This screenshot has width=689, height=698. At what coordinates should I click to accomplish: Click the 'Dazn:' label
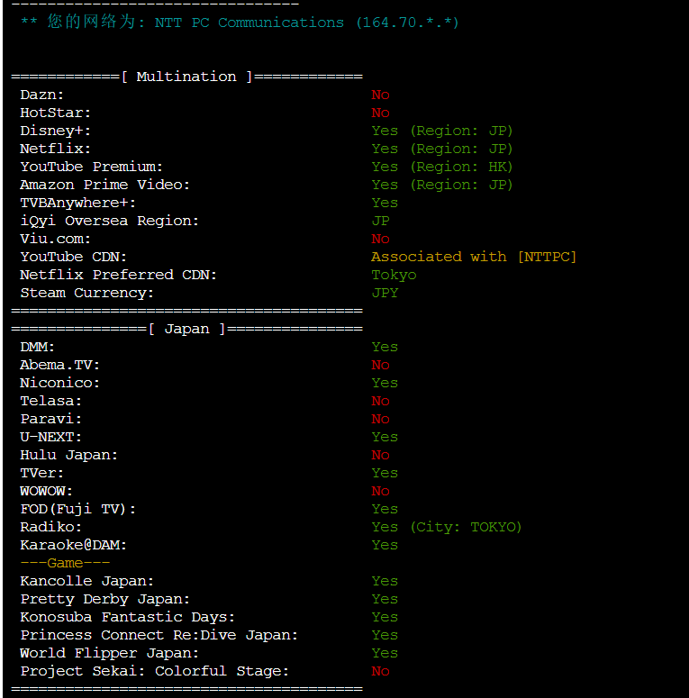(41, 95)
